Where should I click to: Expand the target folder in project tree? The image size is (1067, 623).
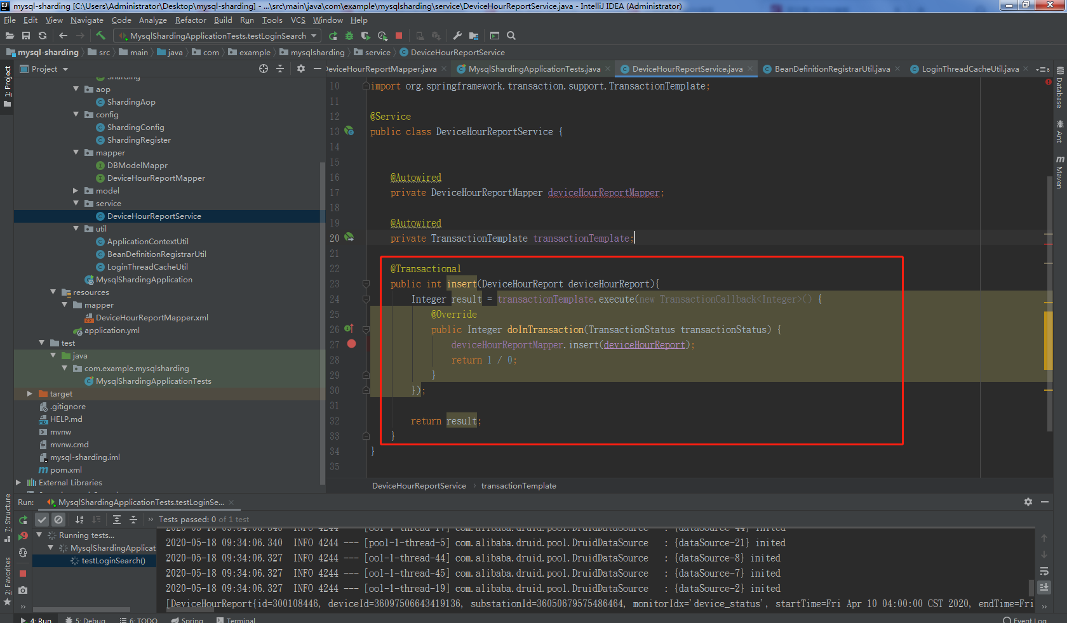[x=30, y=394]
